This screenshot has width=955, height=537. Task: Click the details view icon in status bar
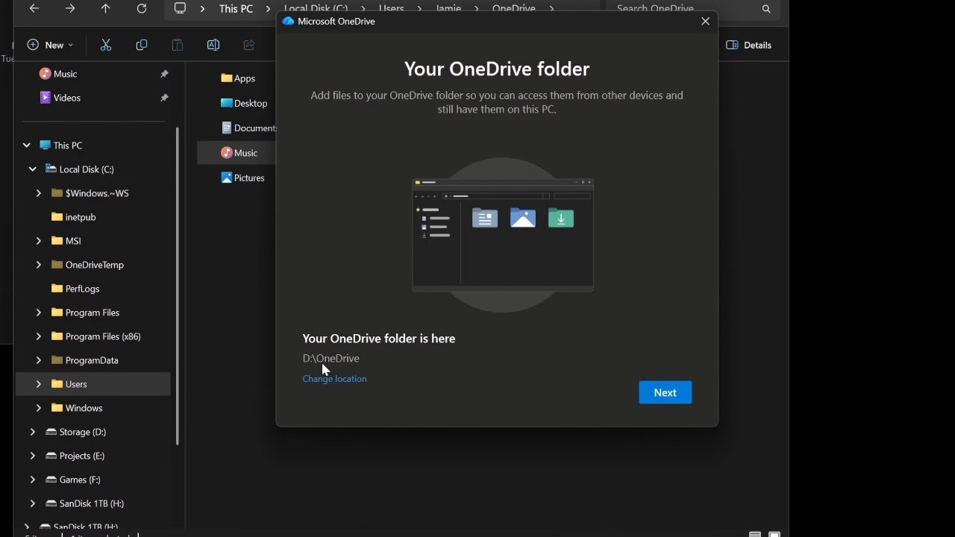pos(755,534)
